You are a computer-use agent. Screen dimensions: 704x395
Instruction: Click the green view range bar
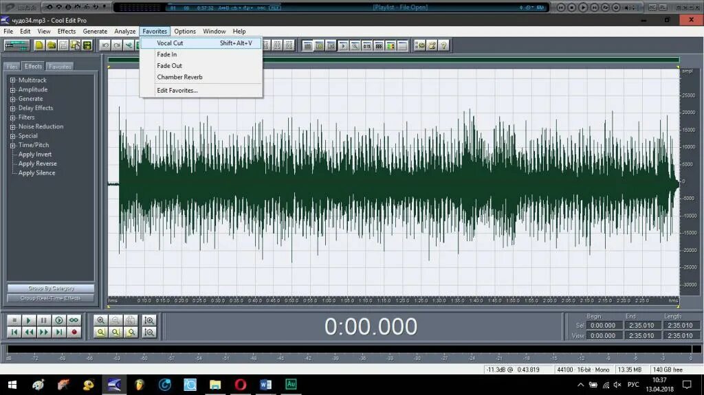pos(393,60)
